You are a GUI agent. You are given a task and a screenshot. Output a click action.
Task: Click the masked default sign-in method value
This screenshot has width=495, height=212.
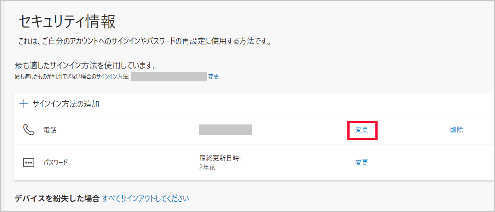(169, 76)
